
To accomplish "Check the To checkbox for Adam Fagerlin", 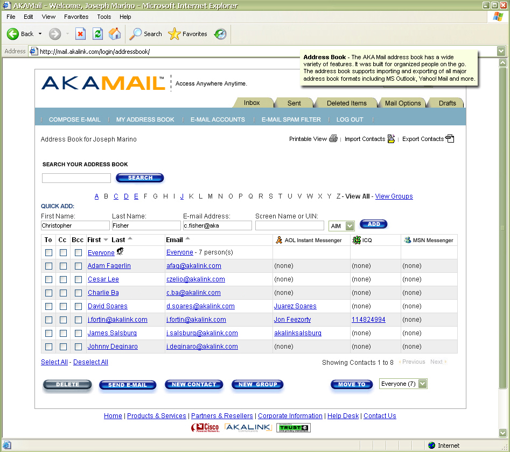I will point(48,266).
